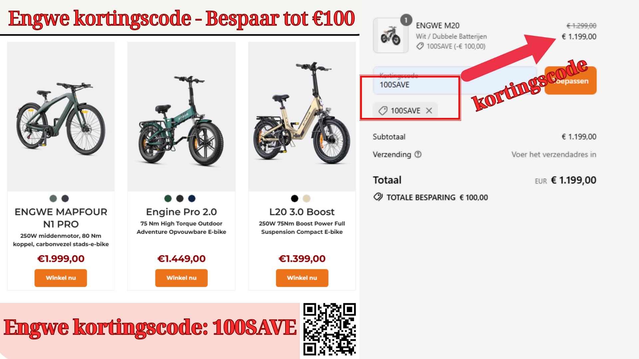The image size is (639, 359).
Task: Click the total savings tag icon
Action: click(378, 197)
